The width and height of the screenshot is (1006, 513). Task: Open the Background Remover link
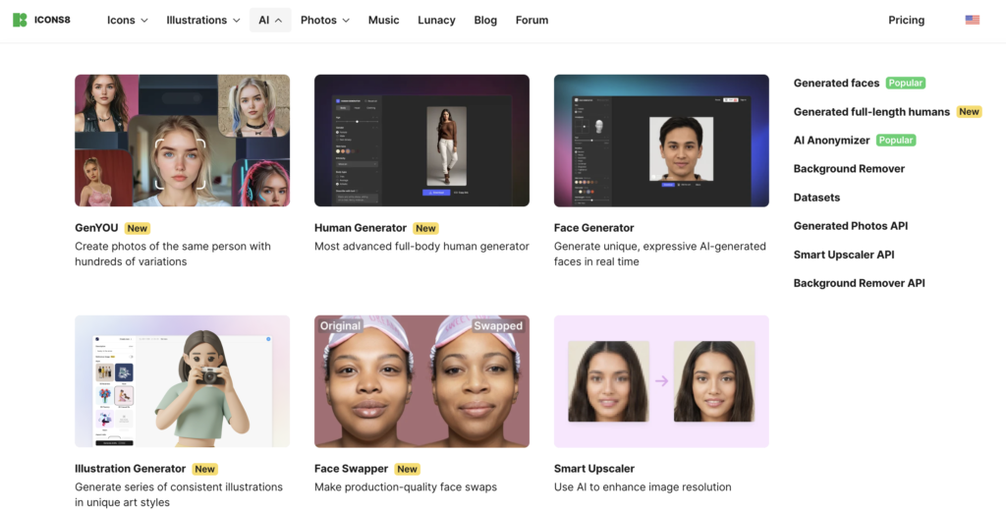[849, 169]
